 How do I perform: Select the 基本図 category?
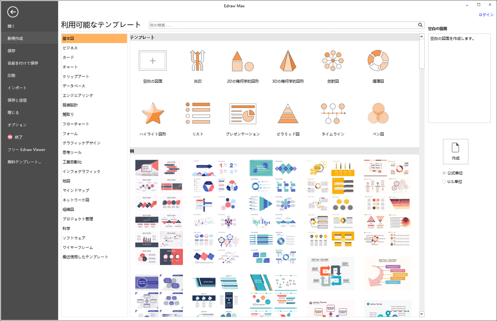[94, 38]
